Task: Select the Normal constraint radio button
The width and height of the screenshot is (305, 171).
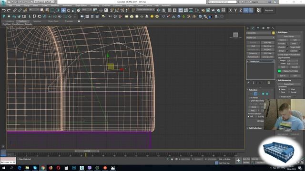Action: [289, 92]
